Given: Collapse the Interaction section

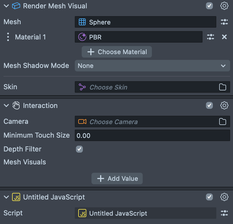Looking at the screenshot, I should pyautogui.click(x=6, y=105).
